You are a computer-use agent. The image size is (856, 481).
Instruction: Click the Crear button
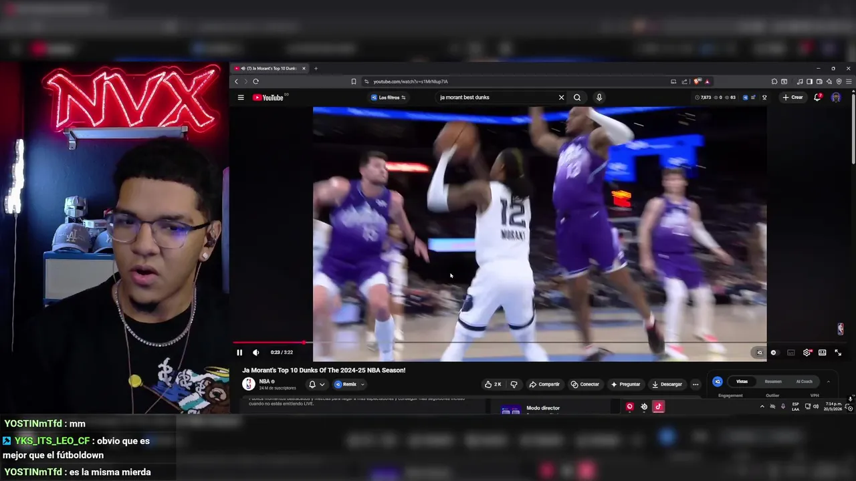(x=792, y=98)
